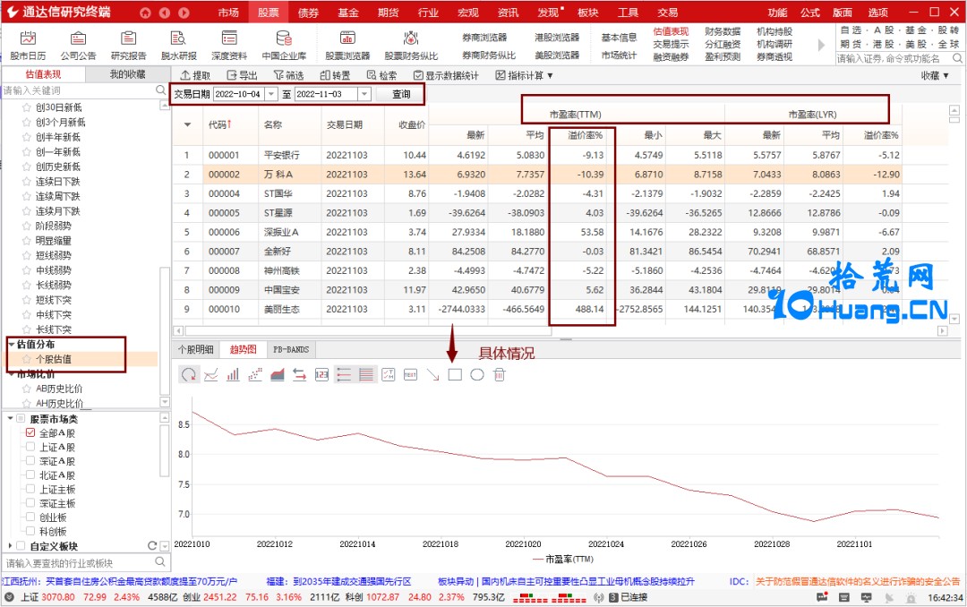This screenshot has width=967, height=607.
Task: Click the home button in title bar
Action: 145,13
